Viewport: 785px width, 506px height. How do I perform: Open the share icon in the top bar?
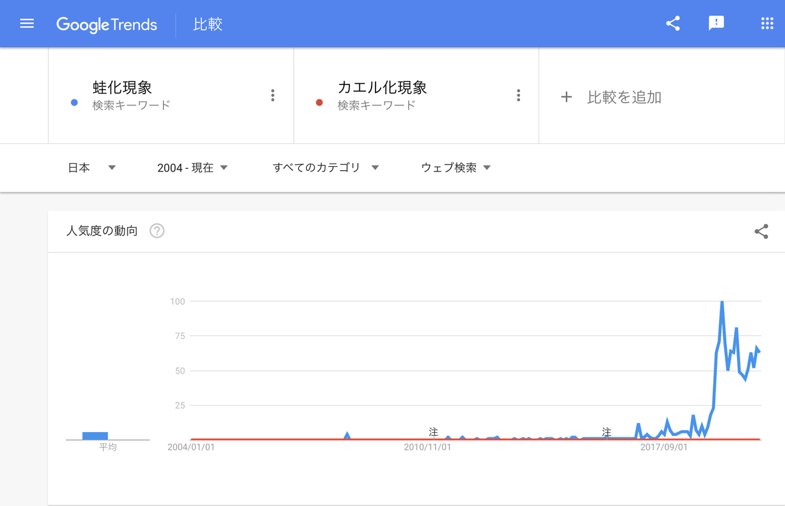click(x=672, y=23)
